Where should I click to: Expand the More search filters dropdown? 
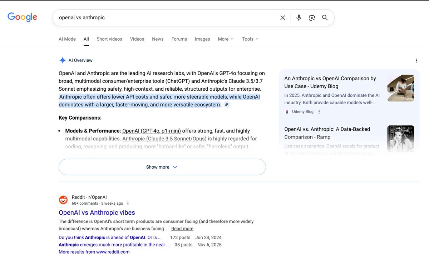225,39
